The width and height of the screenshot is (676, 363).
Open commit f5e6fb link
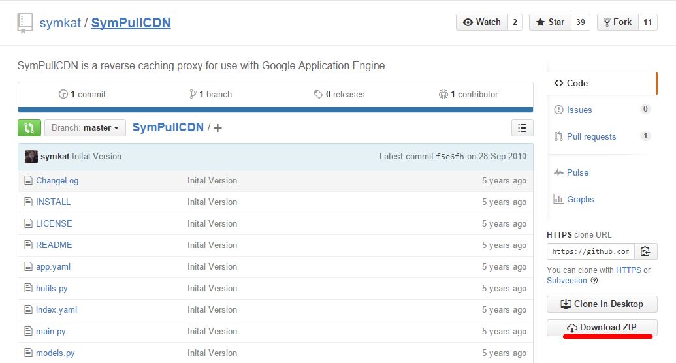[450, 157]
